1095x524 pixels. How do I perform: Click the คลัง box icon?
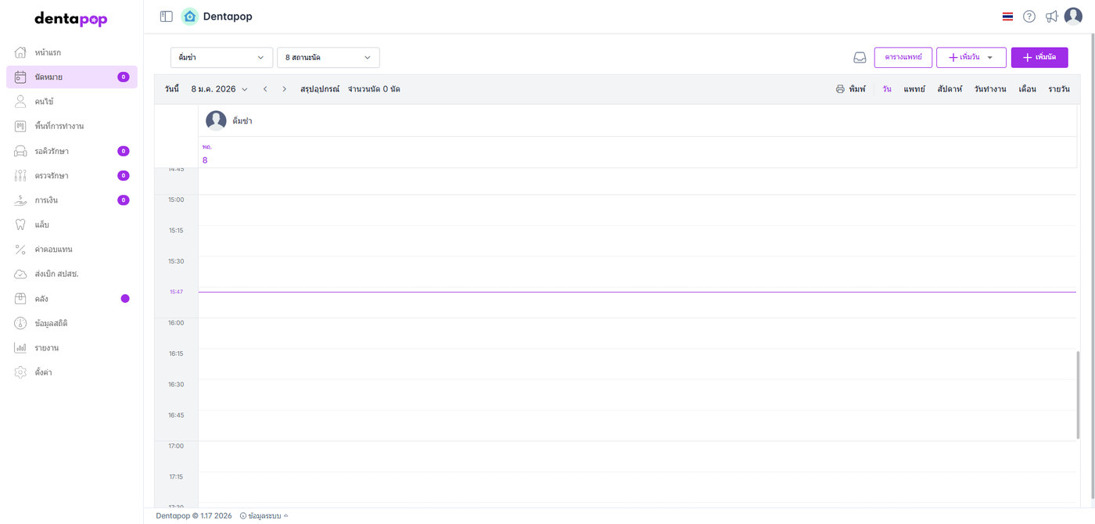point(20,299)
